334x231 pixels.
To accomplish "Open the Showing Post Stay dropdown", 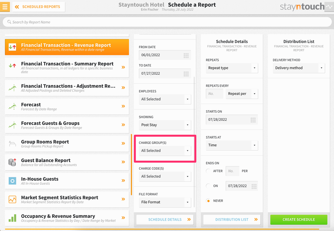I will [x=165, y=125].
